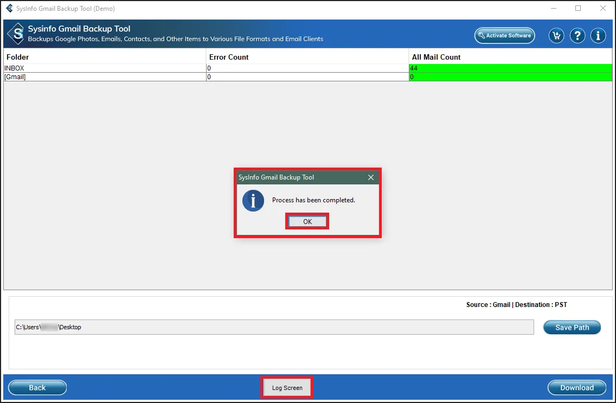Open the Log Screen
The image size is (616, 403).
[x=287, y=388]
